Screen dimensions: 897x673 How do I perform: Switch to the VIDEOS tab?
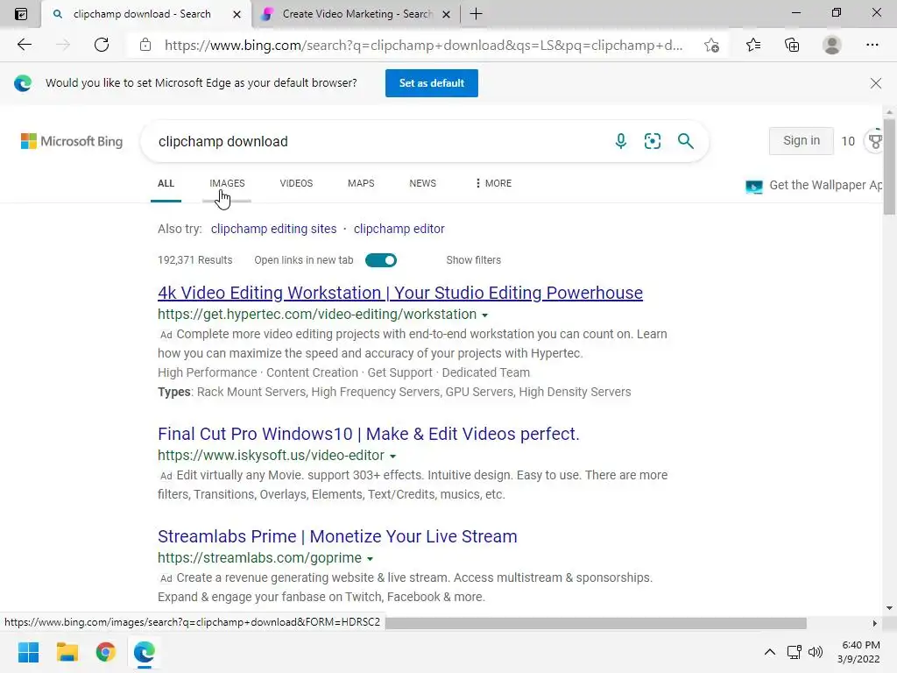tap(296, 183)
